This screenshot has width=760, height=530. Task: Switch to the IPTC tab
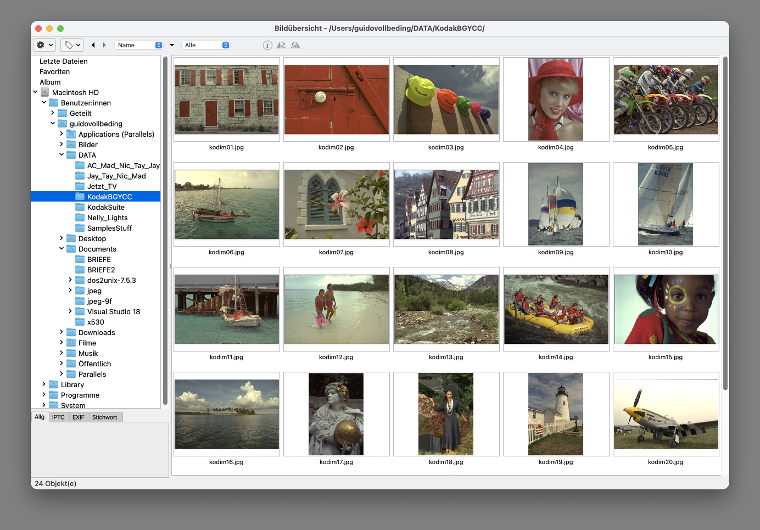point(58,417)
